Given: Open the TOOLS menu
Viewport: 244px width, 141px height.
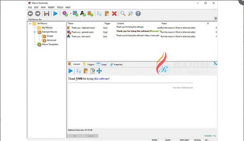Looking at the screenshot, I should coord(60,7).
